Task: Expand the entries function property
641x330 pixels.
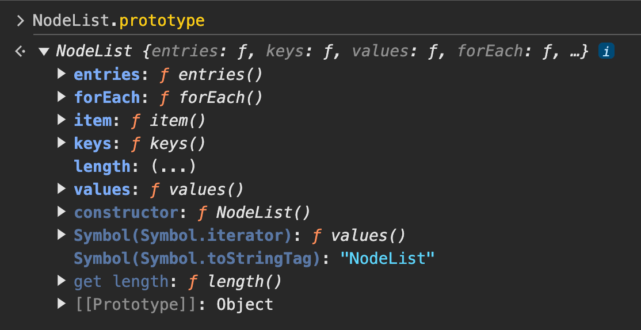Action: 62,74
